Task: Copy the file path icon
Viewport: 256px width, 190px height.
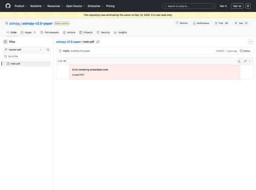Action: 98,42
